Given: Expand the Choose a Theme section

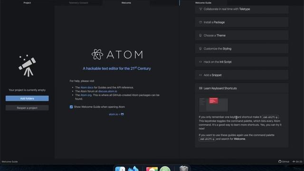Looking at the screenshot, I should click(x=242, y=36).
